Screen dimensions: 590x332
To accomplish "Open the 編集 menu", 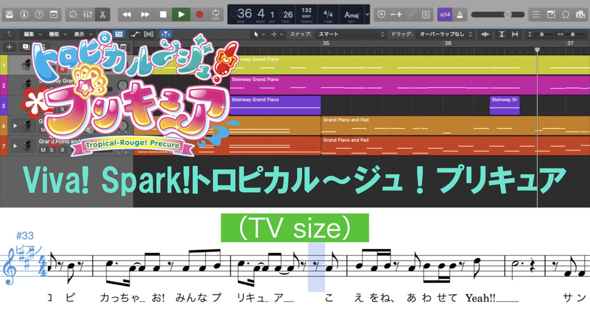I will pos(33,34).
